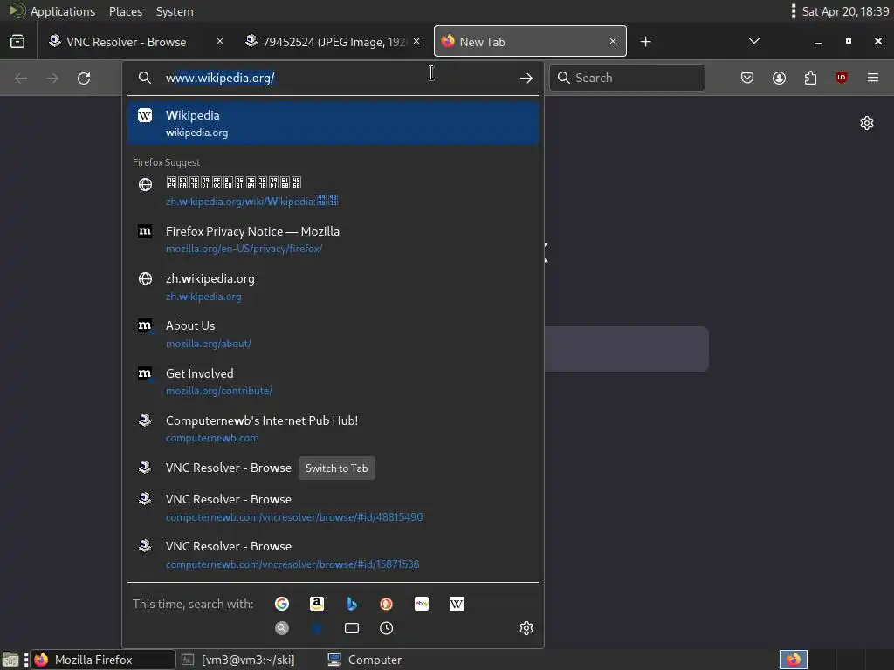Image resolution: width=894 pixels, height=670 pixels.
Task: Open the zh.wikipedia.org/wiki/Wikipedia suggestion
Action: tap(333, 191)
